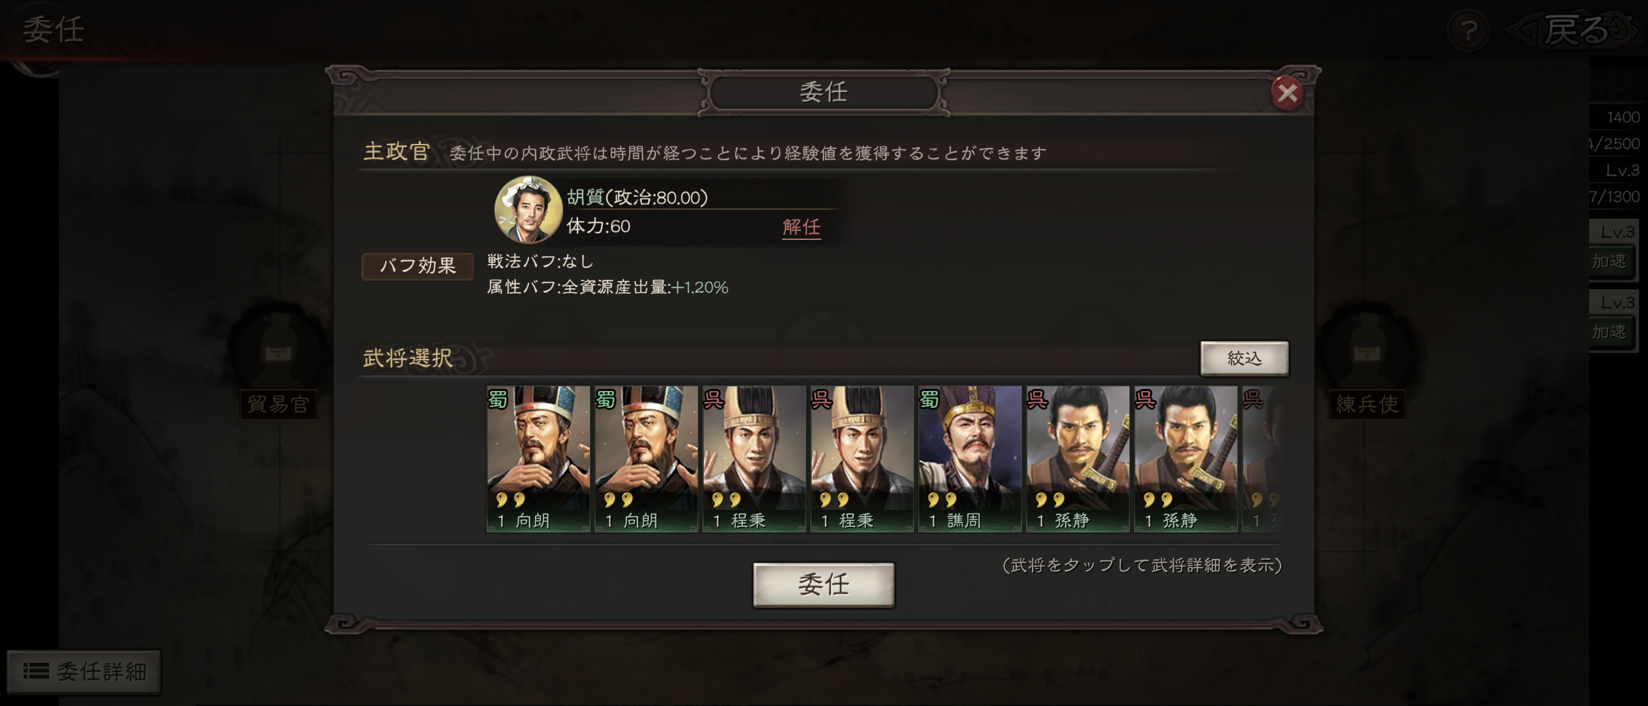Go back with the 戻る button
Screen dimensions: 1648x706
click(1576, 30)
